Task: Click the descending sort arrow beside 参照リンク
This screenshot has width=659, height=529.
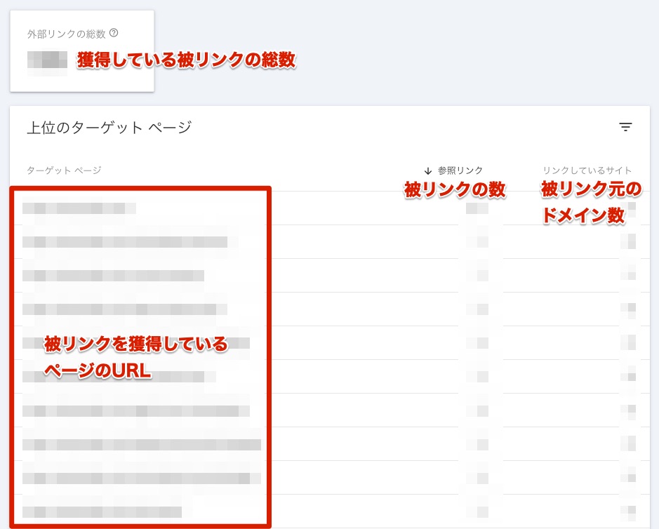Action: pos(427,170)
